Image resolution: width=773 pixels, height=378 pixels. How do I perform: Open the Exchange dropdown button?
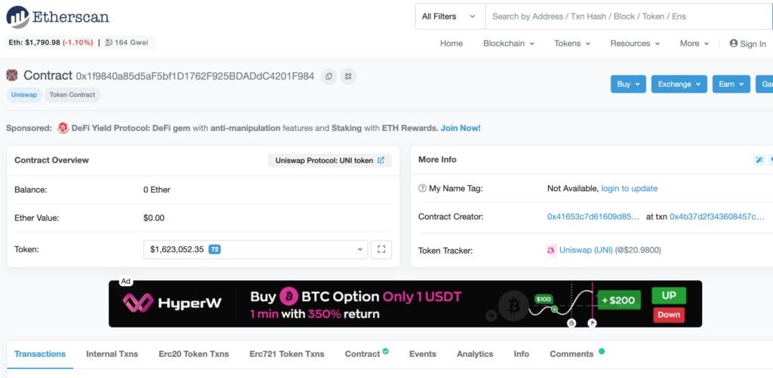[x=679, y=84]
